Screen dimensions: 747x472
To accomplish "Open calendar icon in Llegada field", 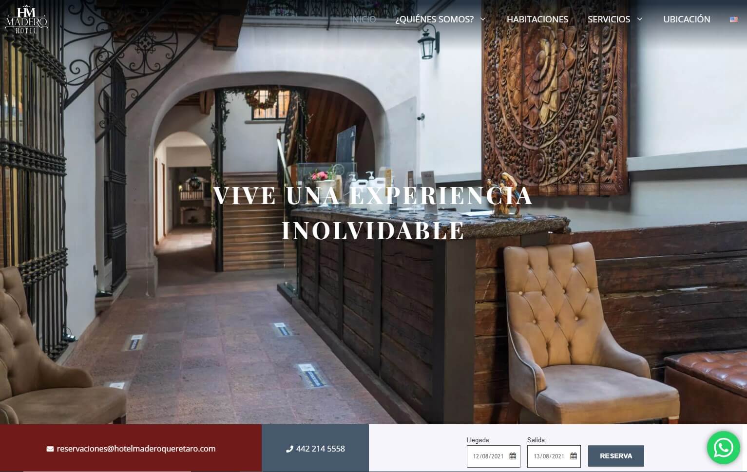I will [513, 456].
